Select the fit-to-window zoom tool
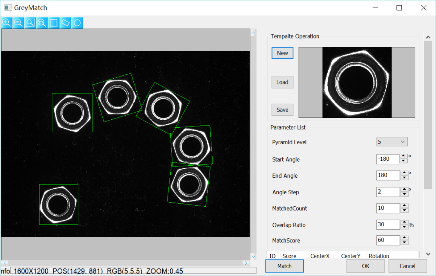The image size is (436, 276). tap(30, 23)
